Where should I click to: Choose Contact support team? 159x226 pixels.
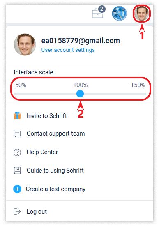(x=80, y=134)
